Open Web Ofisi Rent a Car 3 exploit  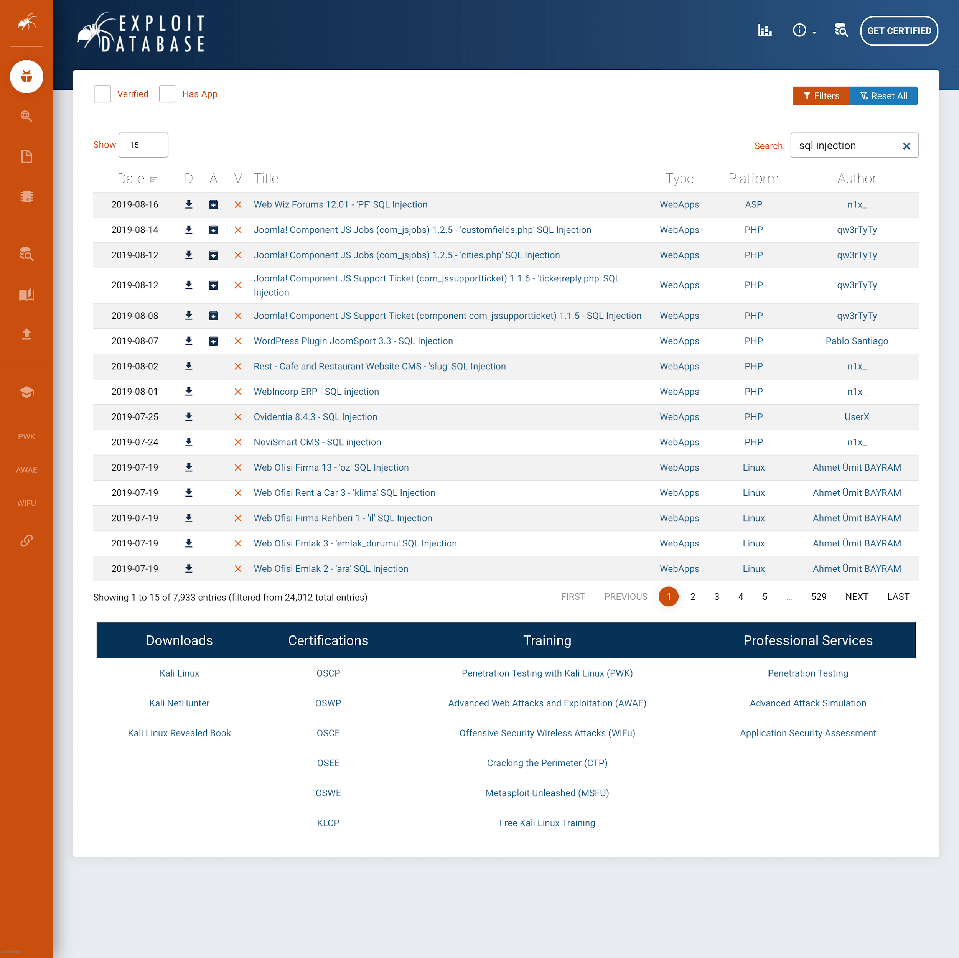344,493
